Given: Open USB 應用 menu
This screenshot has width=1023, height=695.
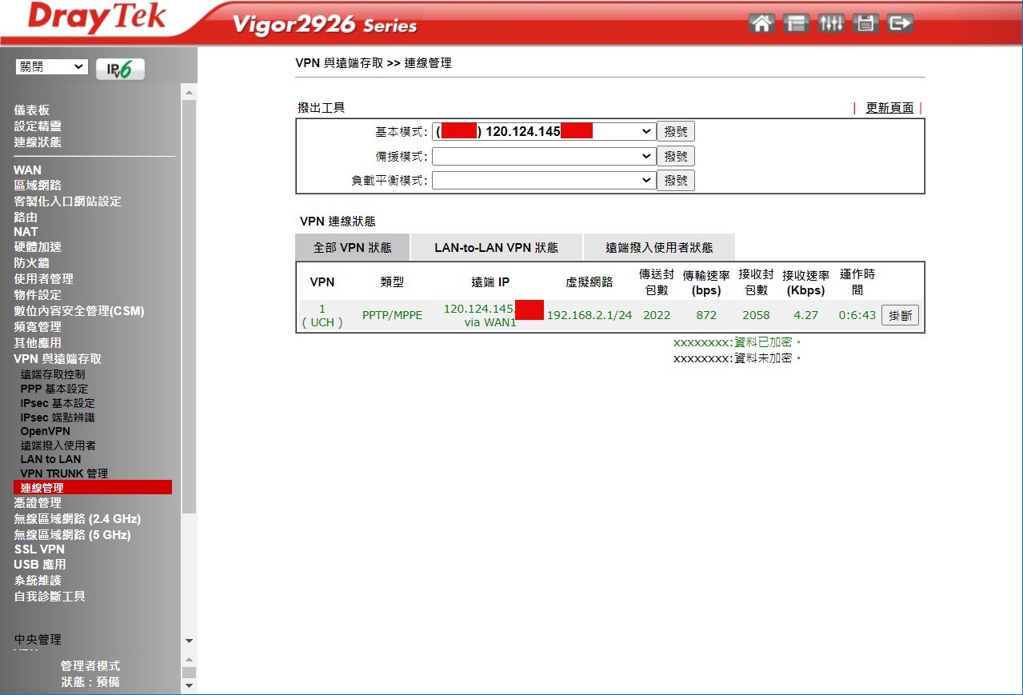Looking at the screenshot, I should [x=40, y=565].
